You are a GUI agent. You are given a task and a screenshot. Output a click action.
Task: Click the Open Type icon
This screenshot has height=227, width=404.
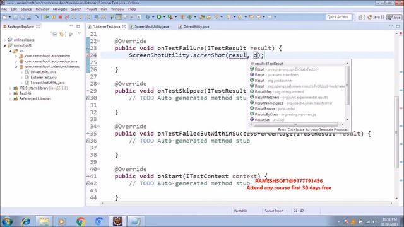pos(202,17)
